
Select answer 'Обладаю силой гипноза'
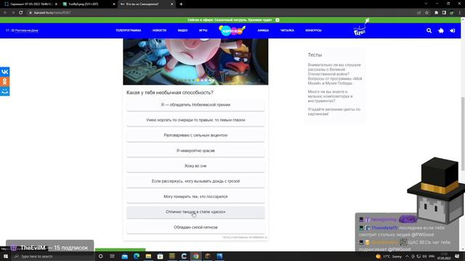point(195,228)
